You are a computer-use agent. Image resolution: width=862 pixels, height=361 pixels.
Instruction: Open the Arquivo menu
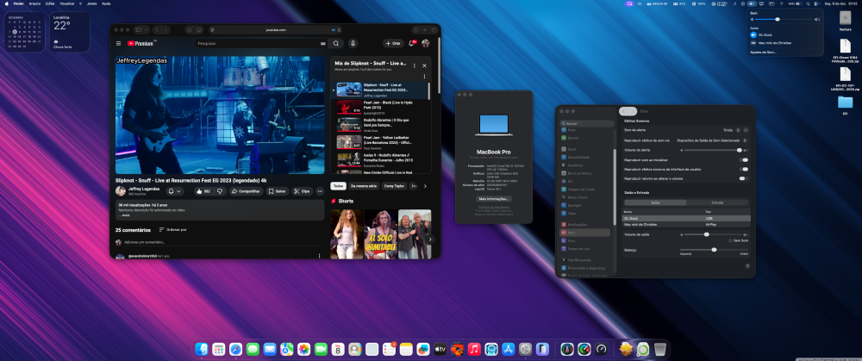pos(34,3)
